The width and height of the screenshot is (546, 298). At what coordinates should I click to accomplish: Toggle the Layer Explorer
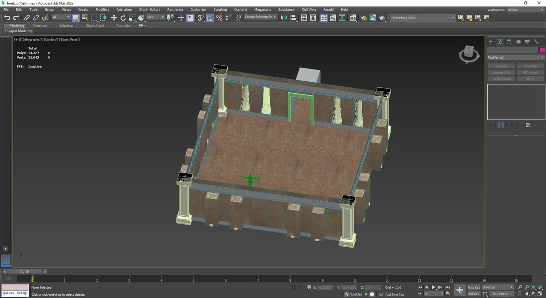313,17
